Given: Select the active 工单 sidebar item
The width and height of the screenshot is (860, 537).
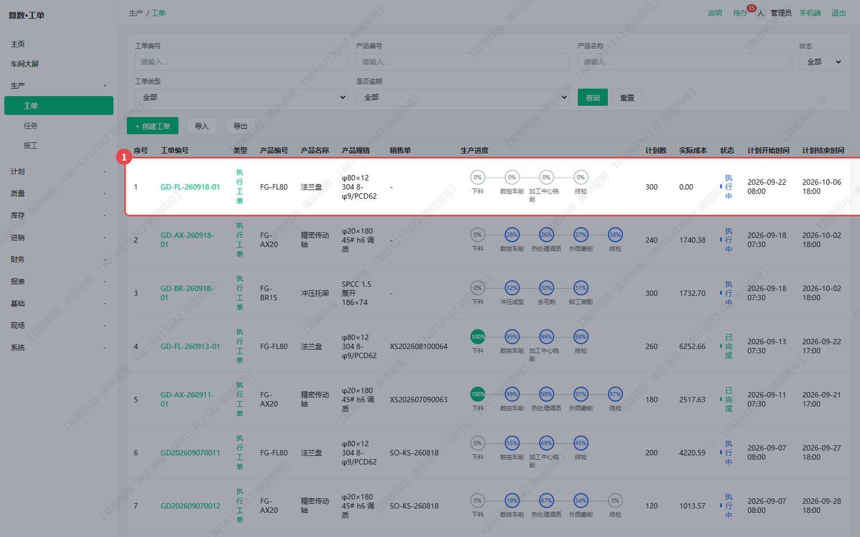Looking at the screenshot, I should coord(58,105).
